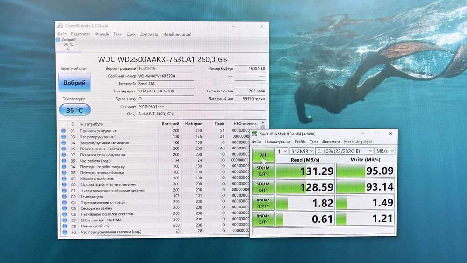Image resolution: width=467 pixels, height=263 pixels.
Task: Click the blue status icon for attribute C2
Action: (64, 196)
